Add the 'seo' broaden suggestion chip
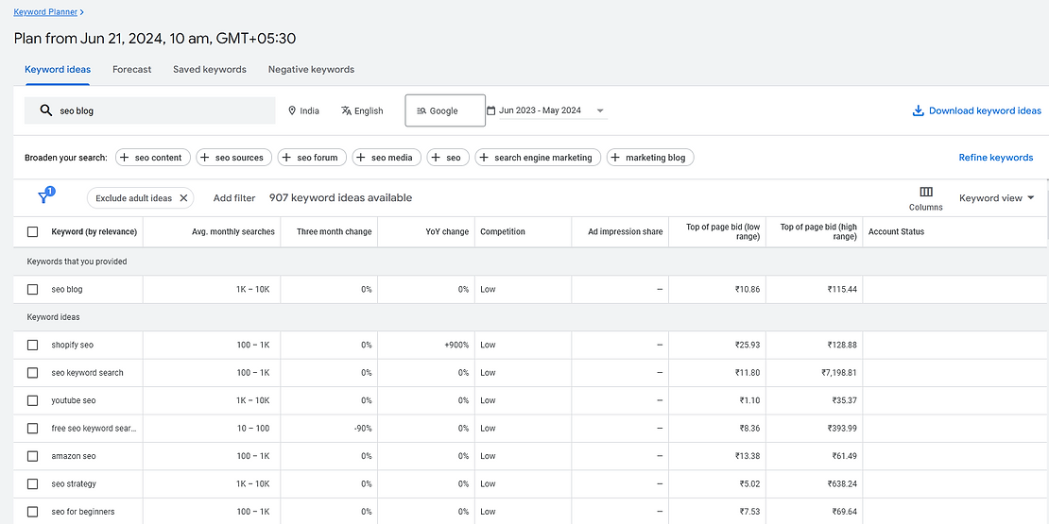 [448, 158]
